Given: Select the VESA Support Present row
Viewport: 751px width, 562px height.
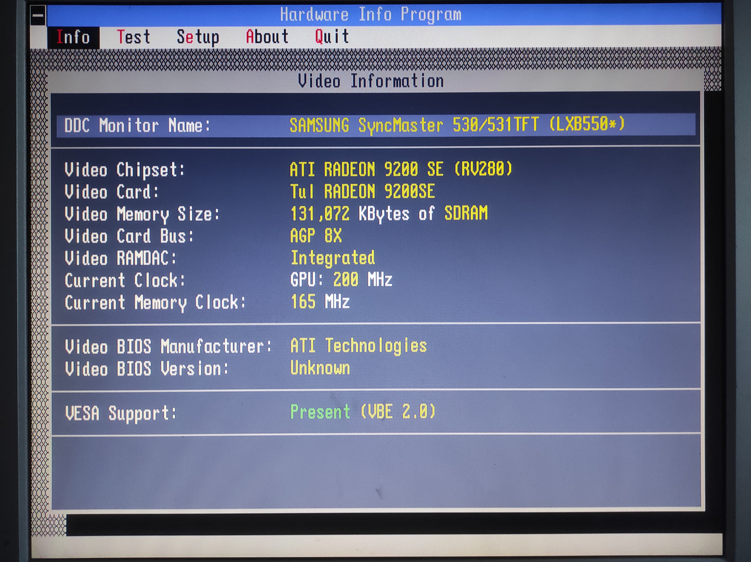Looking at the screenshot, I should [x=362, y=412].
